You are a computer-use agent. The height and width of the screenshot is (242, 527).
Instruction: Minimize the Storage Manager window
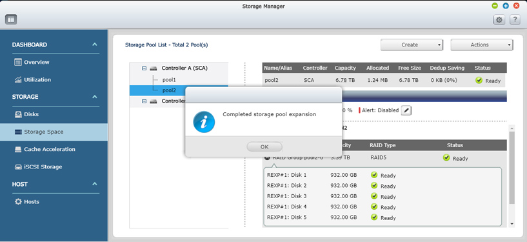pos(495,6)
